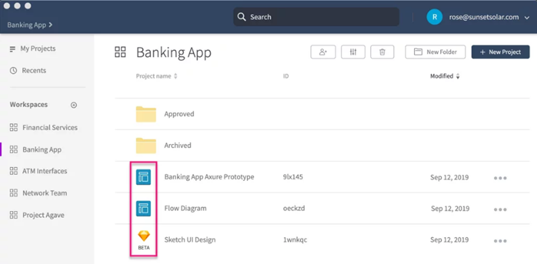Click the Sketch UI Design diamond icon

point(144,236)
